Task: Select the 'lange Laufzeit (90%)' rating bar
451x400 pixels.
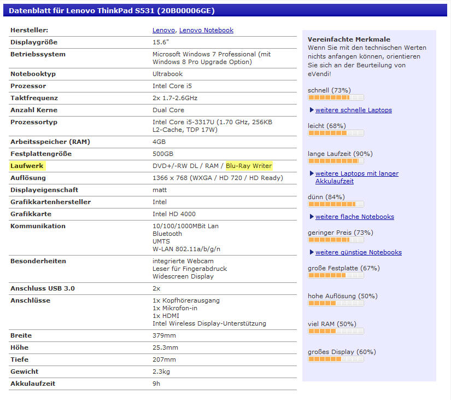Action: (336, 161)
